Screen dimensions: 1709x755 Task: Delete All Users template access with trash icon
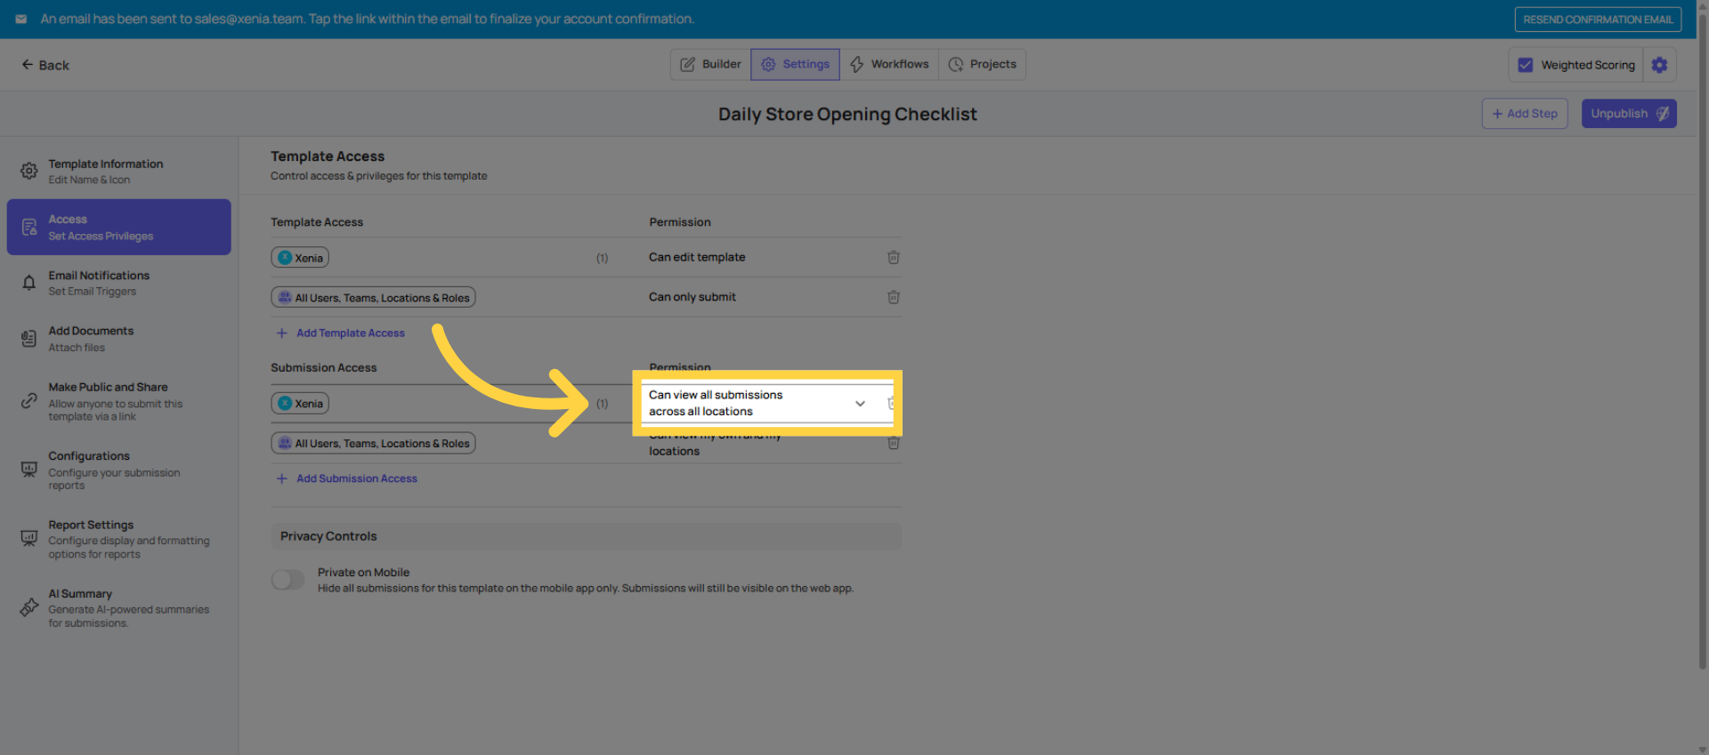coord(894,297)
